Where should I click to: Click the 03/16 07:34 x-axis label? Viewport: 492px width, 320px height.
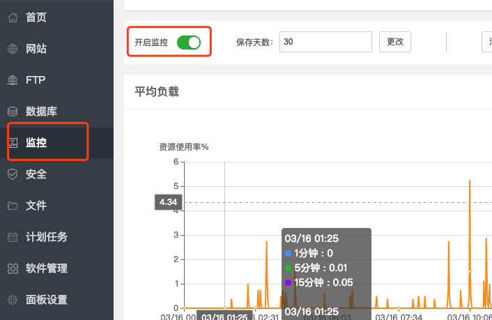click(x=399, y=317)
